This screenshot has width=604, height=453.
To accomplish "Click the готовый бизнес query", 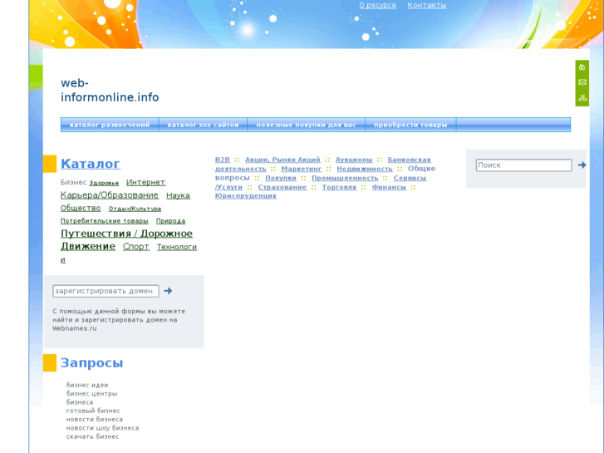I will tap(93, 411).
